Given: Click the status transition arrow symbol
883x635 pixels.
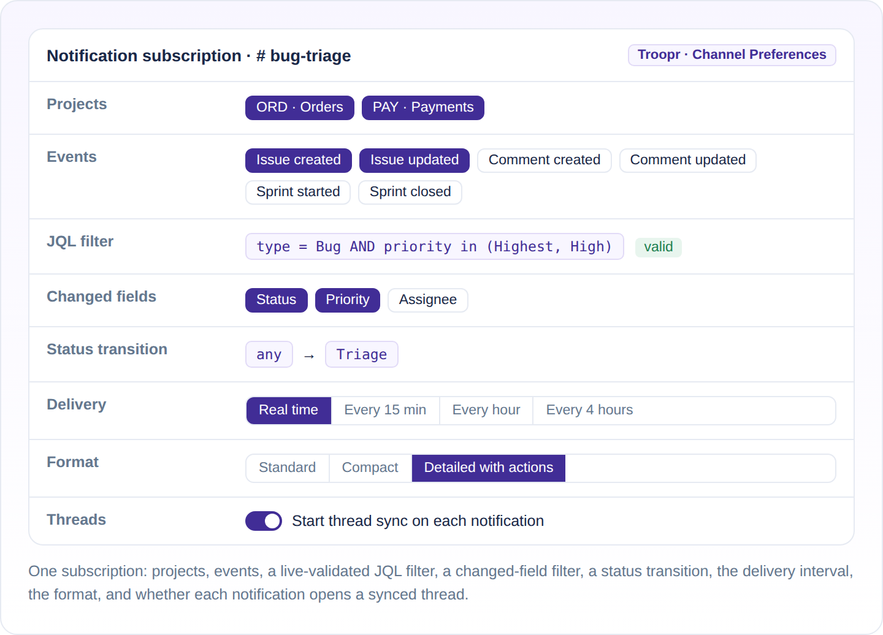Looking at the screenshot, I should [x=309, y=356].
